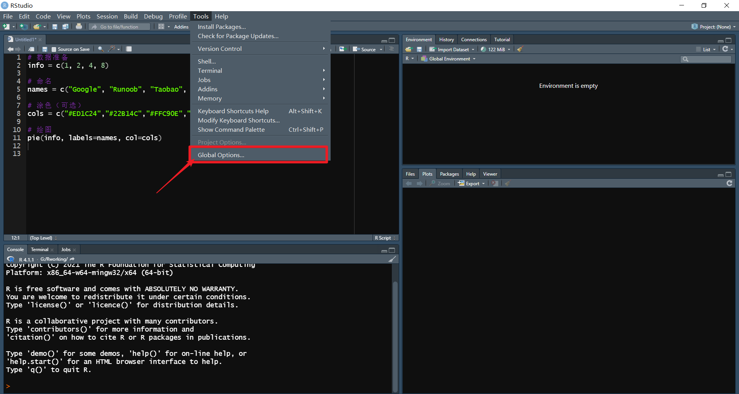739x394 pixels.
Task: Open the List display mode dropdown
Action: coord(706,49)
